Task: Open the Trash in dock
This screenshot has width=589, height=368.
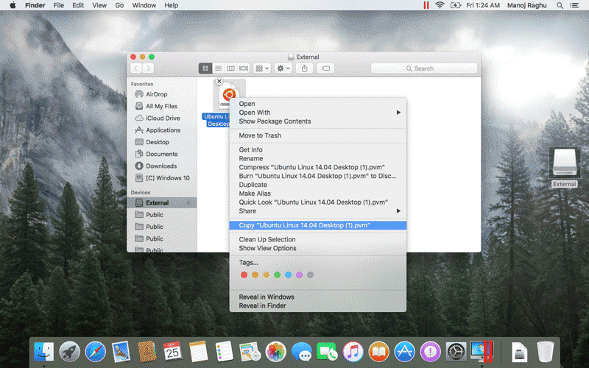Action: click(545, 352)
